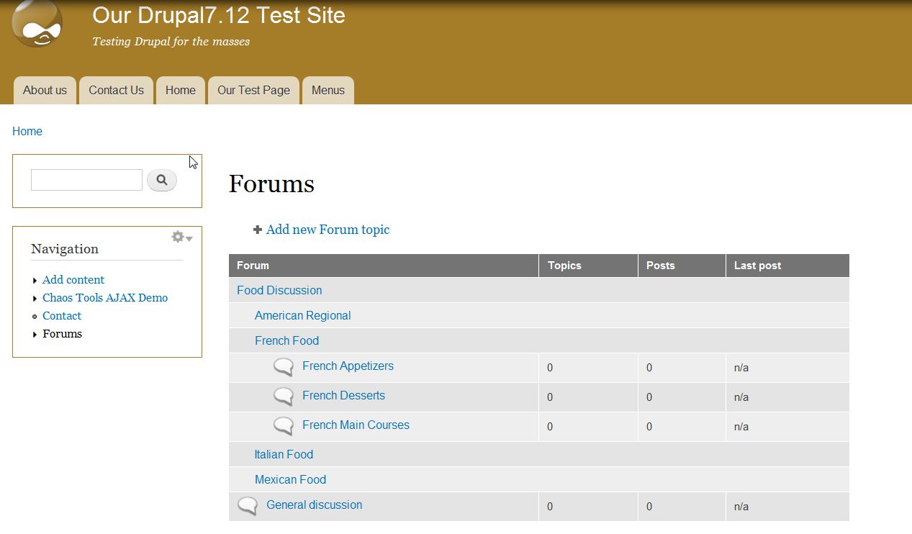
Task: Click the French Desserts speech bubble icon
Action: pyautogui.click(x=284, y=397)
